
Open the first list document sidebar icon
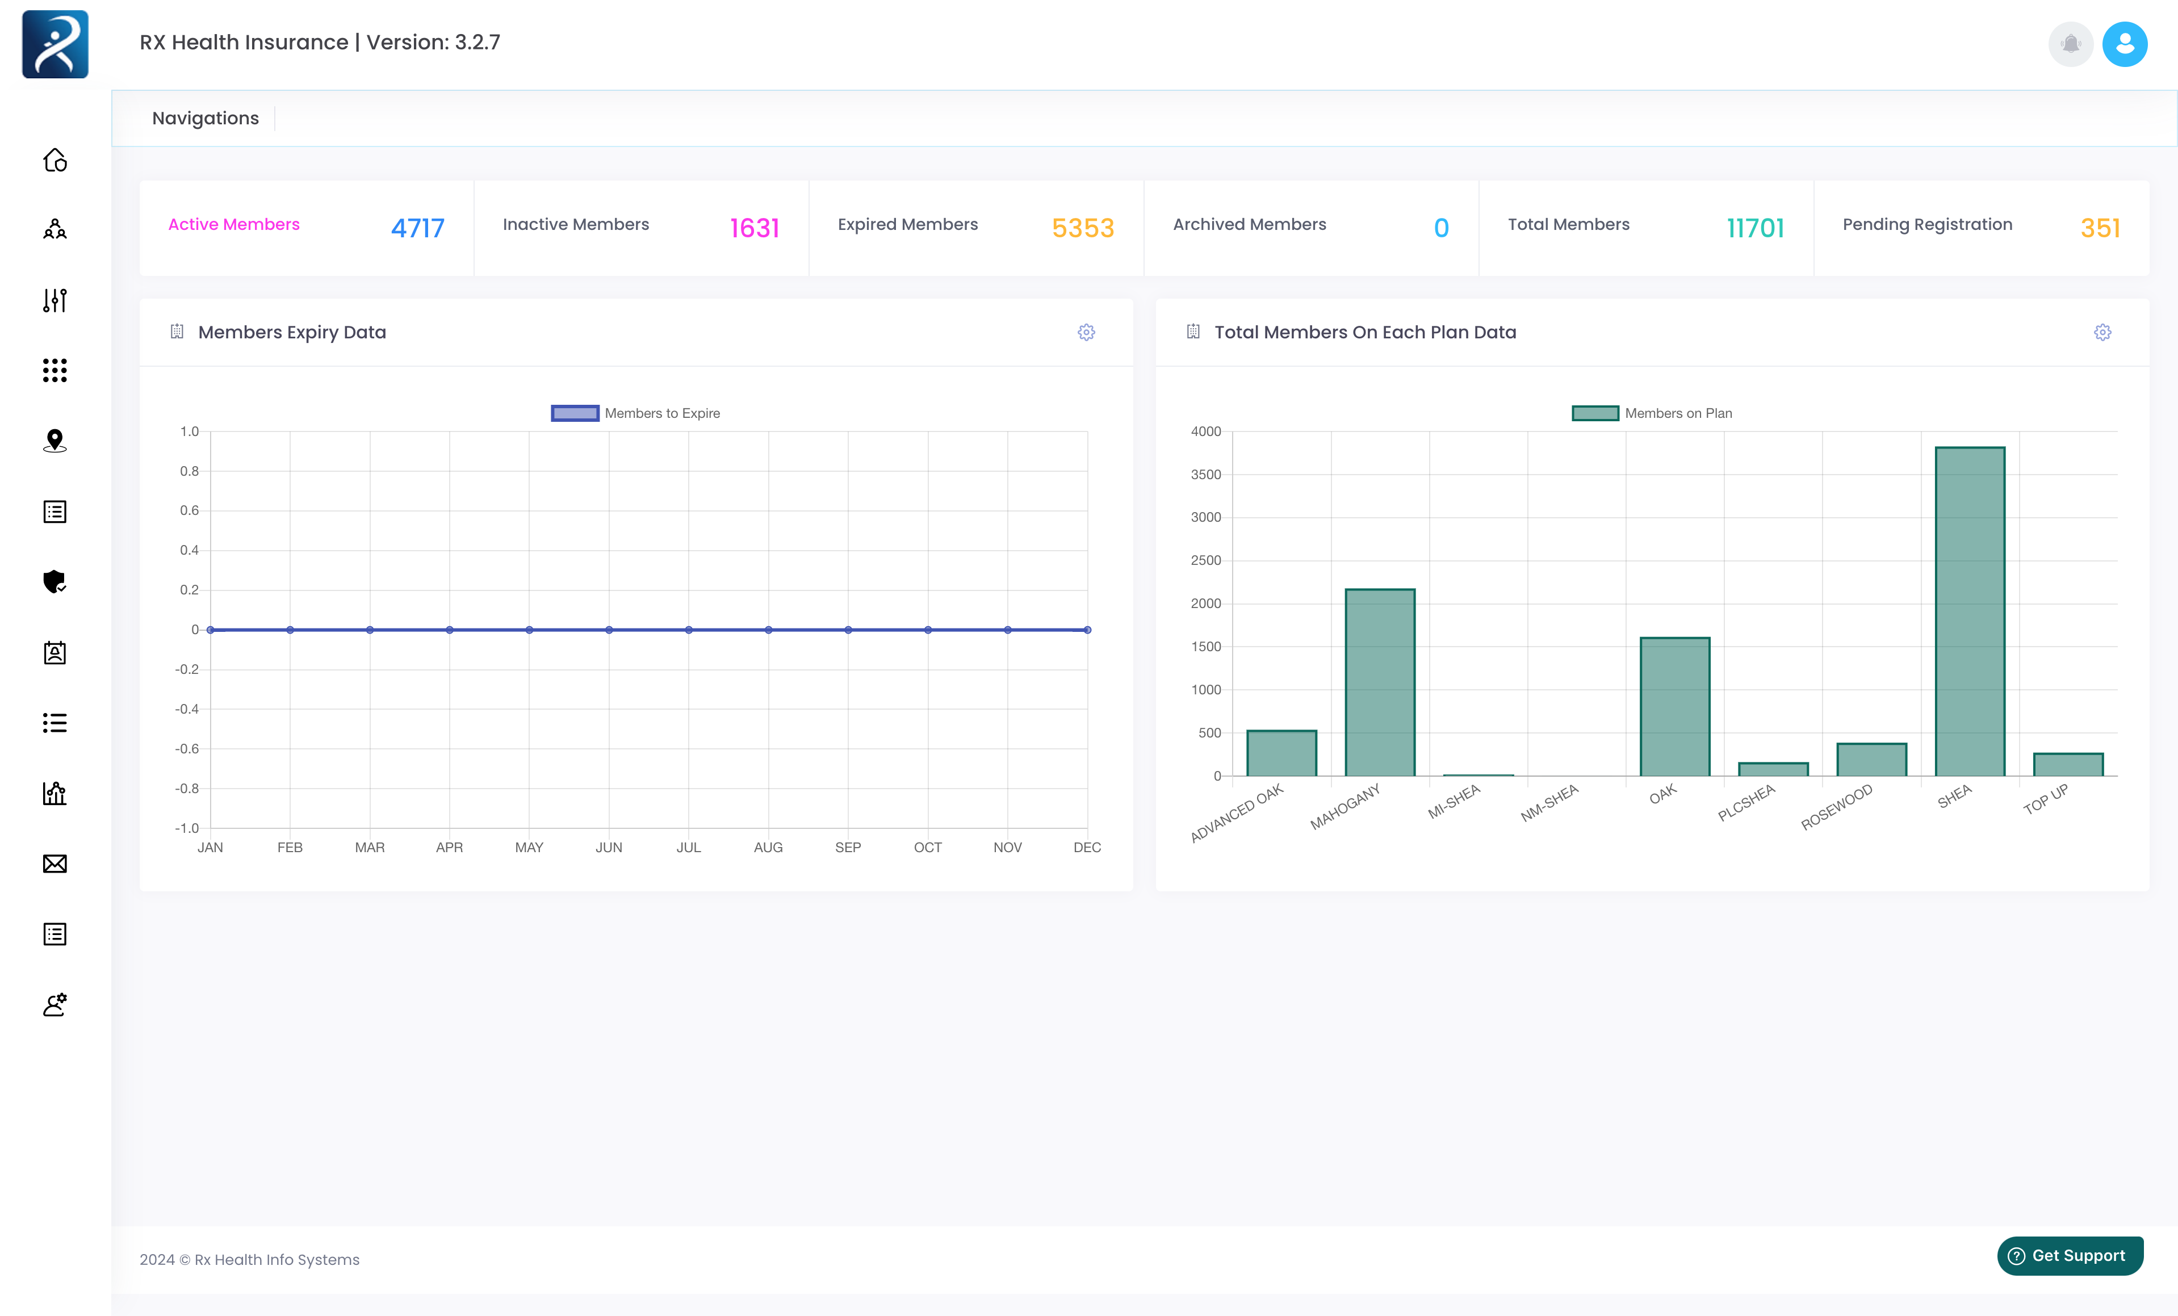pos(55,512)
